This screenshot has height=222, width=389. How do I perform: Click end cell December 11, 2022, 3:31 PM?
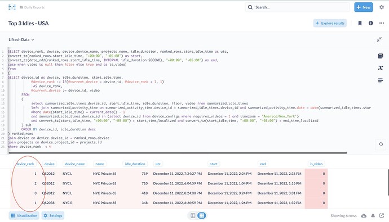279,193
